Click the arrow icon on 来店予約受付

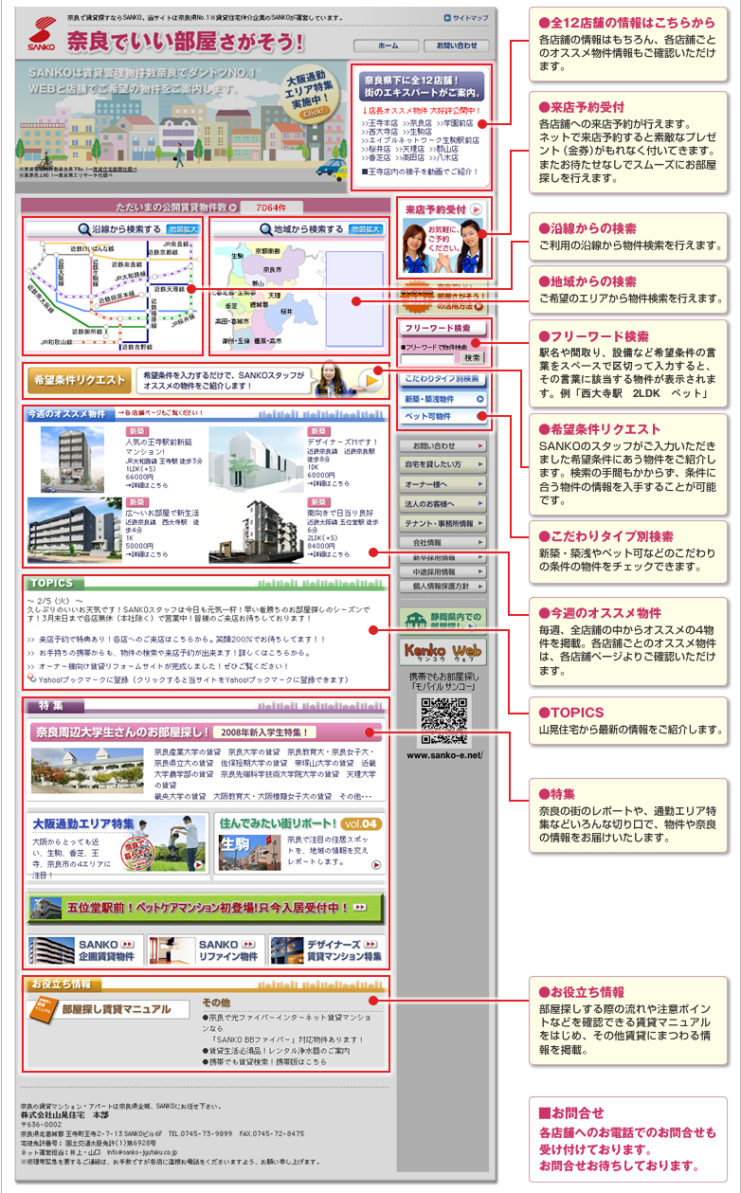[476, 209]
